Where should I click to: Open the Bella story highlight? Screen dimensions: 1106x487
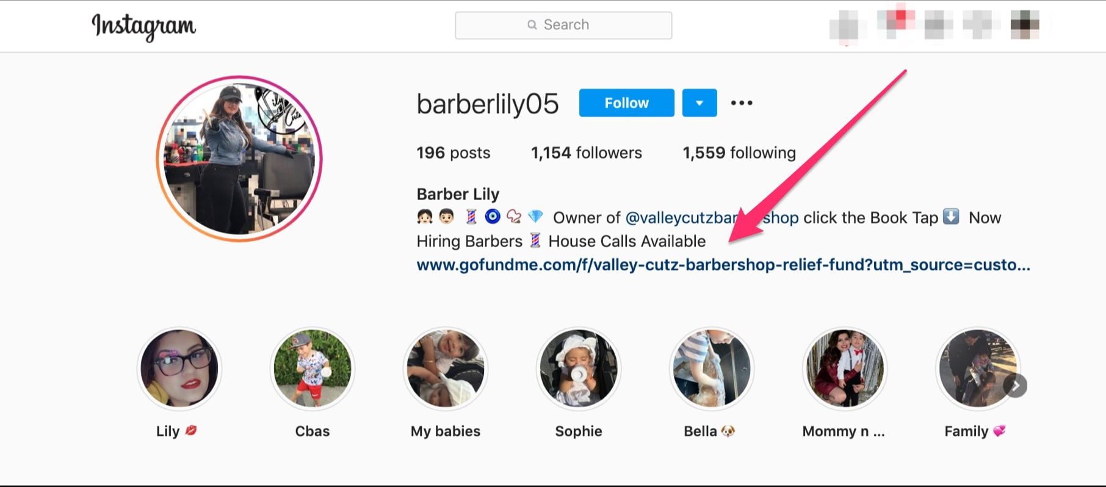tap(712, 369)
